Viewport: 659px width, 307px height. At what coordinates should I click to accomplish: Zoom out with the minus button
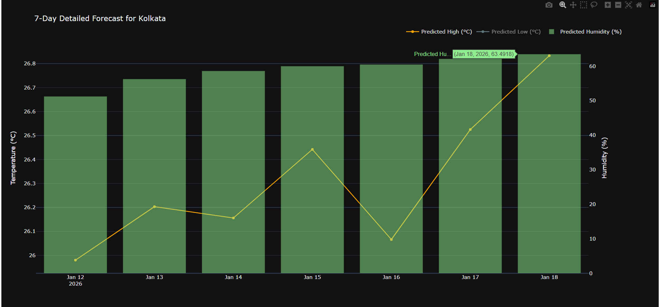tap(618, 5)
